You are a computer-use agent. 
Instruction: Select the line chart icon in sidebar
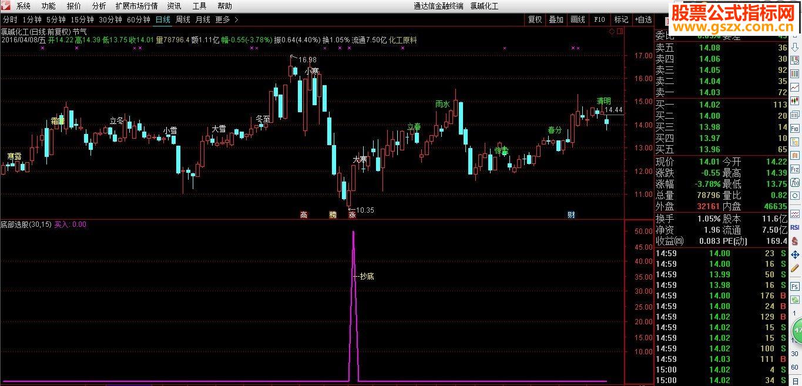(795, 87)
